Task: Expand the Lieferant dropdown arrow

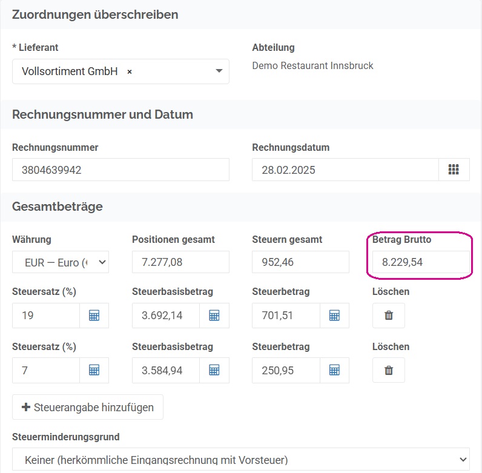Action: point(219,71)
